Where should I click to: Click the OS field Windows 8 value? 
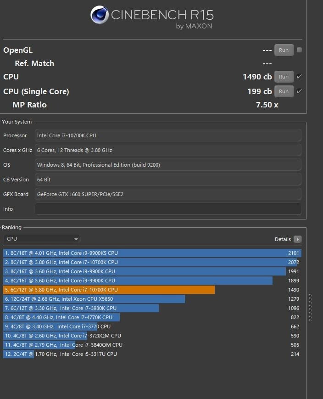coord(168,165)
